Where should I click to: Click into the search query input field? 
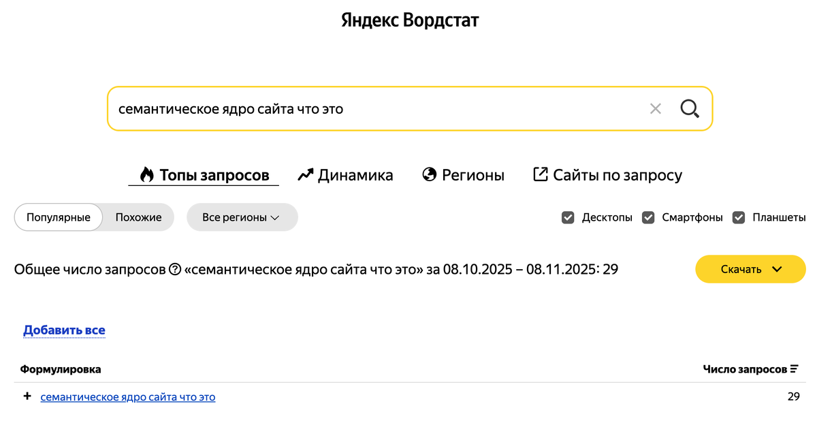374,108
